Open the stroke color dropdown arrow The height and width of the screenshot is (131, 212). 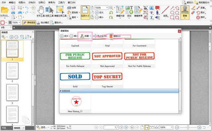click(6, 22)
